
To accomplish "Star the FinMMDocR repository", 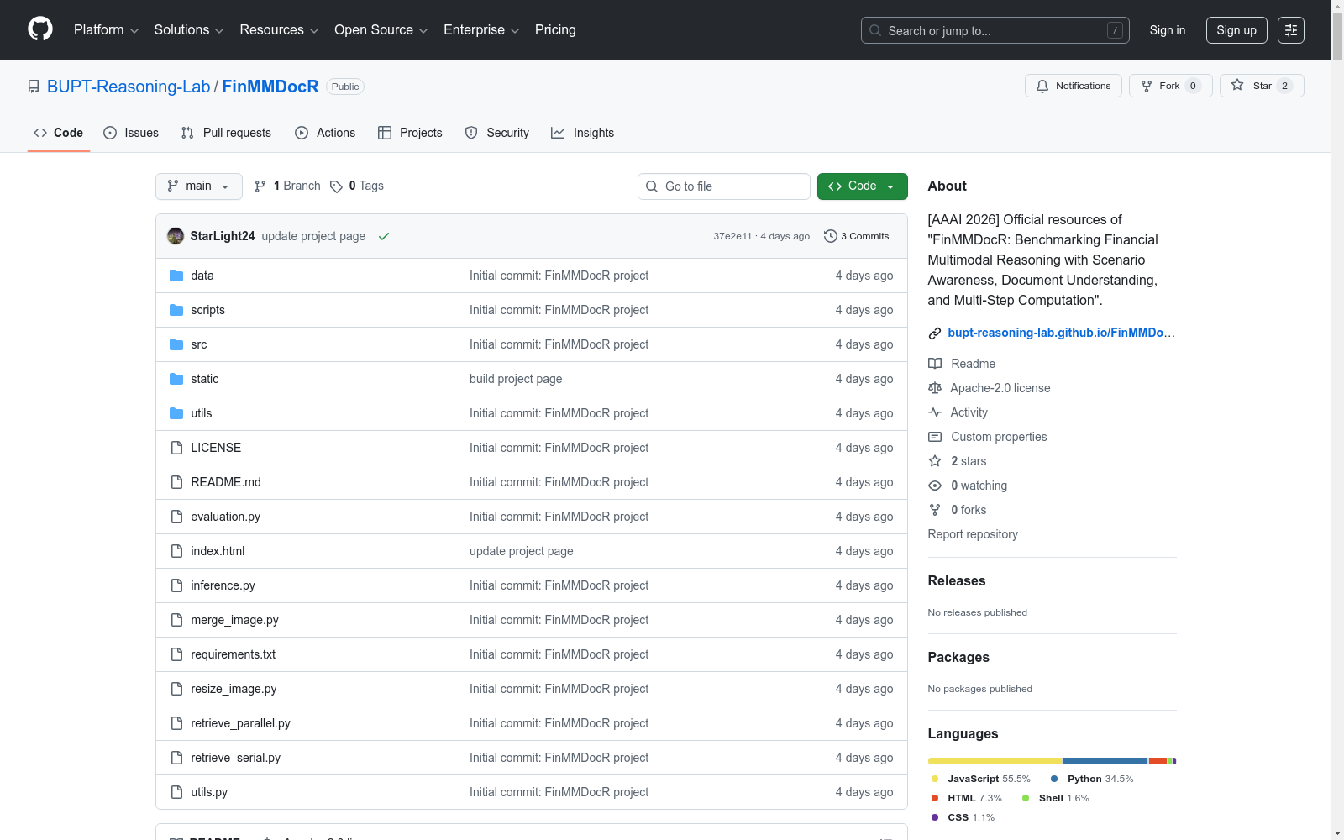I will [x=1262, y=86].
